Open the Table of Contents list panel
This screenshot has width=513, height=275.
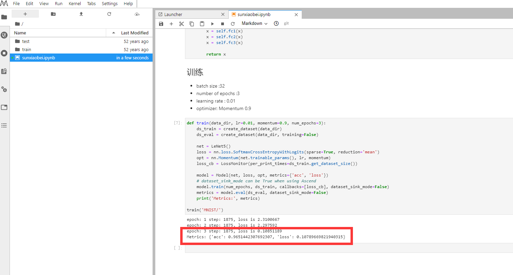pyautogui.click(x=4, y=125)
